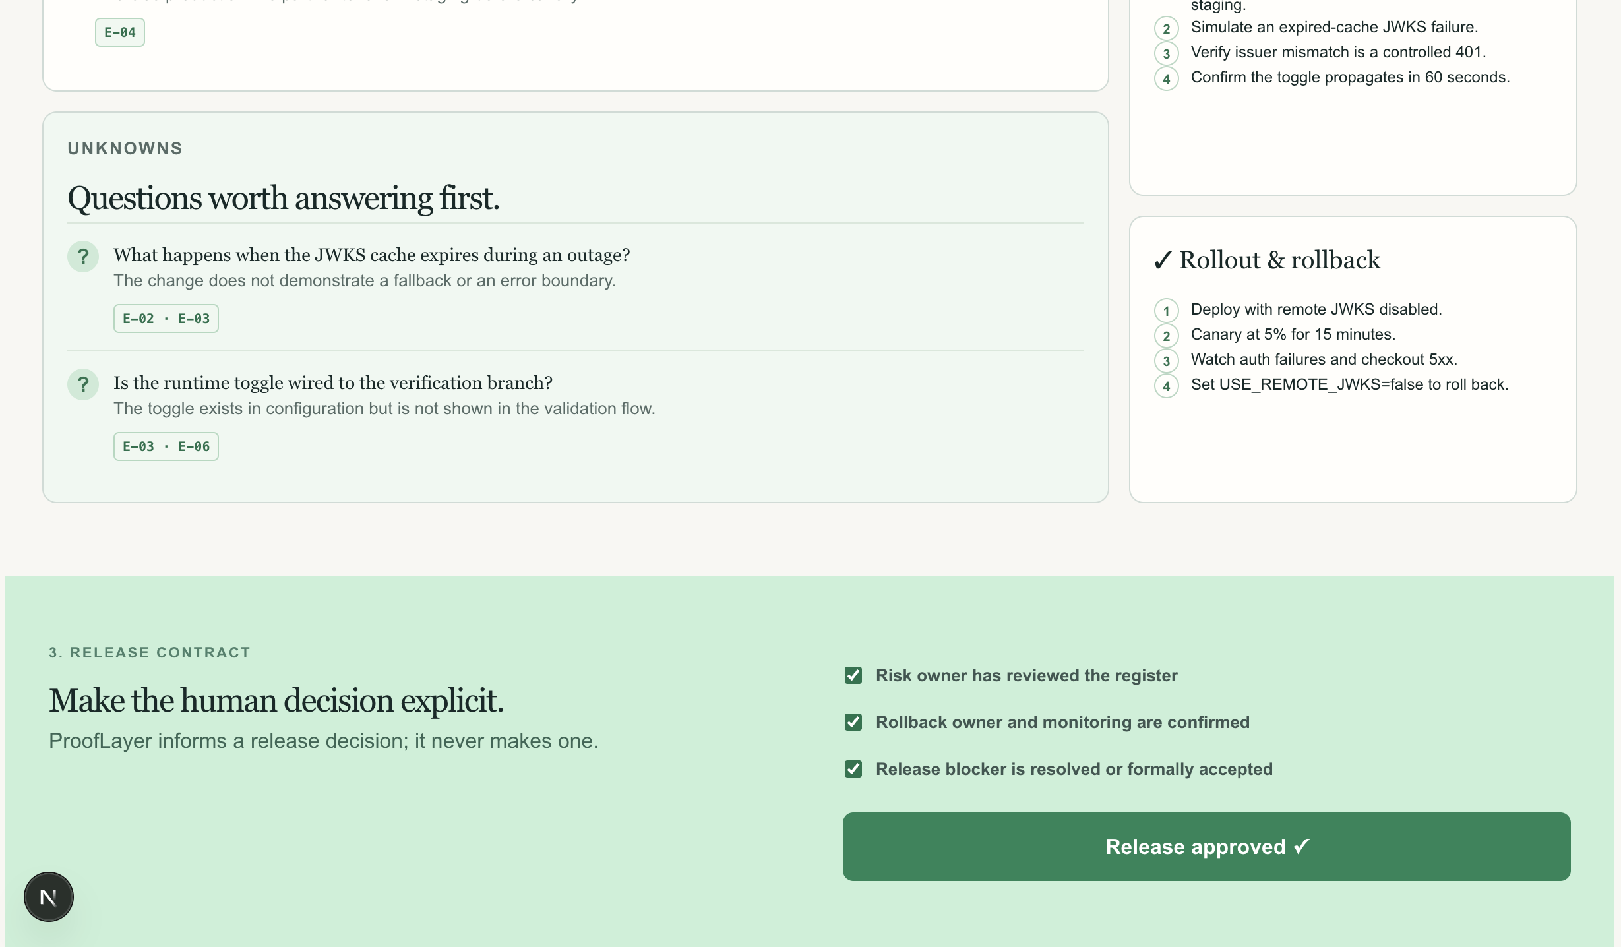Click the JWKS cache expires question text
Screen dimensions: 1621x947
click(371, 255)
